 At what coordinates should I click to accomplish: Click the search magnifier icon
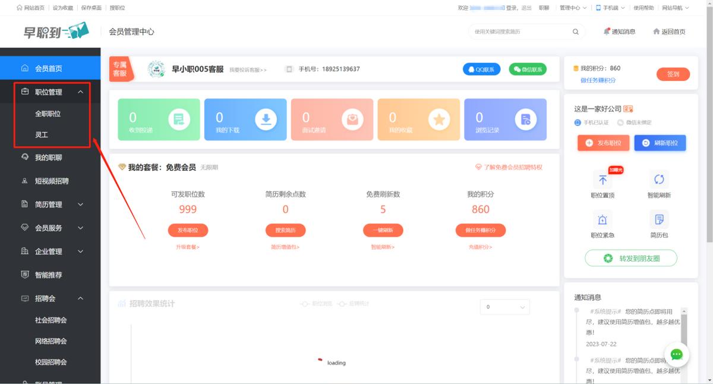coord(575,32)
